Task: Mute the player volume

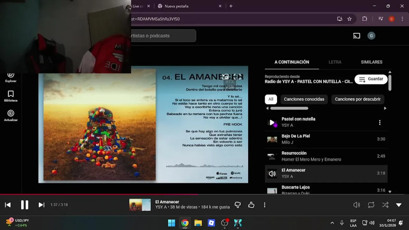Action: click(x=357, y=205)
